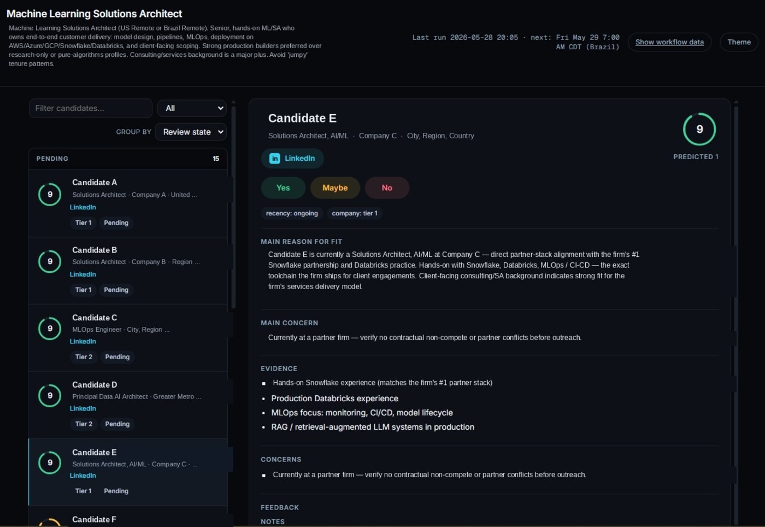
Task: Select Candidate D in the list
Action: click(x=128, y=405)
